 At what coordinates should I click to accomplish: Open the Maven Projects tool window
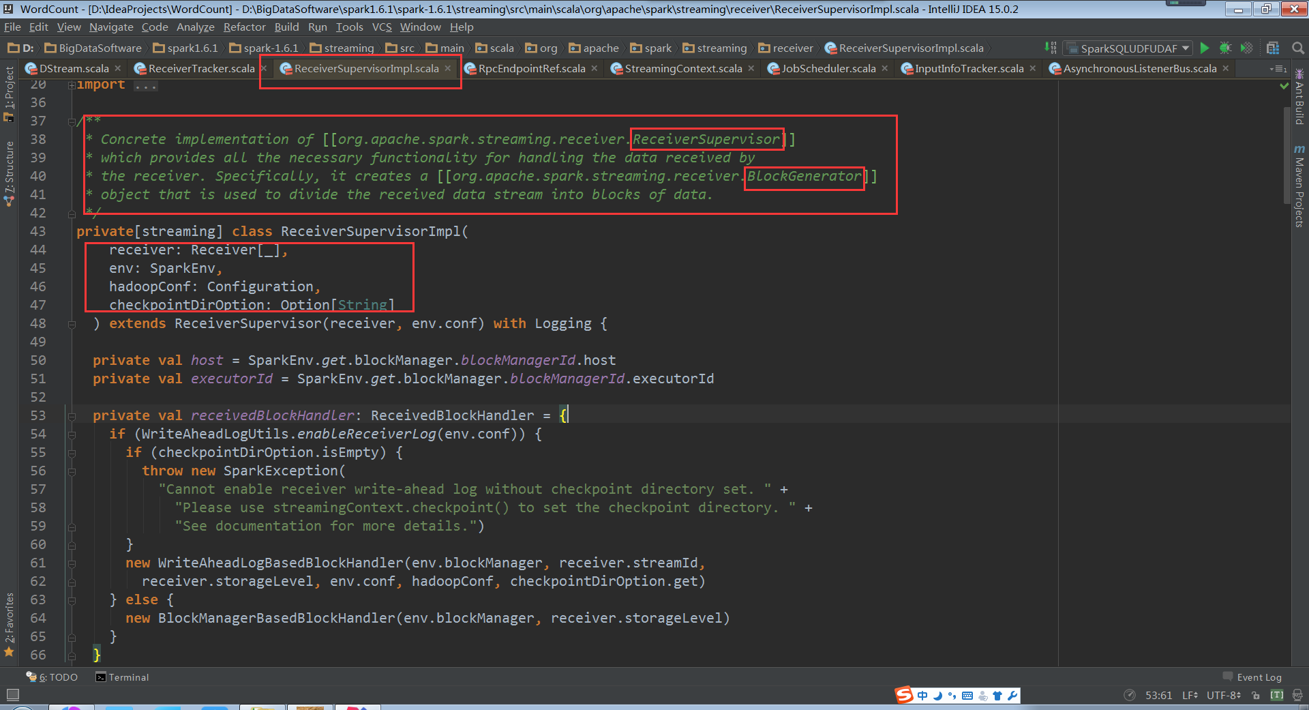(x=1299, y=186)
